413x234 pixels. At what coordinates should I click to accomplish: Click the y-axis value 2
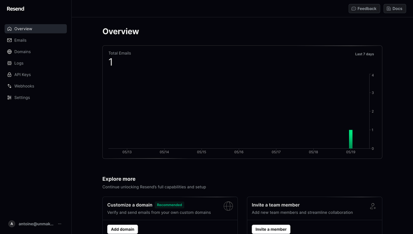point(373,111)
